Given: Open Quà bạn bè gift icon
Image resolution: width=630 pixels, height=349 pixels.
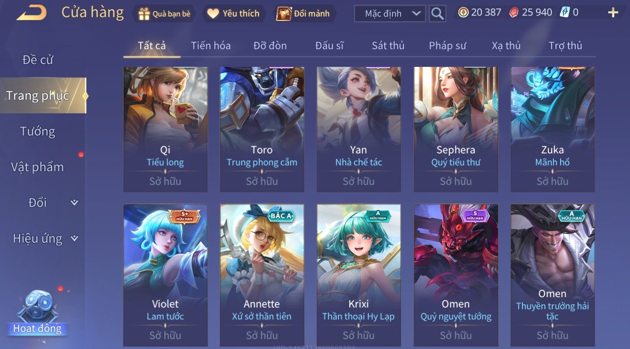Looking at the screenshot, I should (144, 14).
